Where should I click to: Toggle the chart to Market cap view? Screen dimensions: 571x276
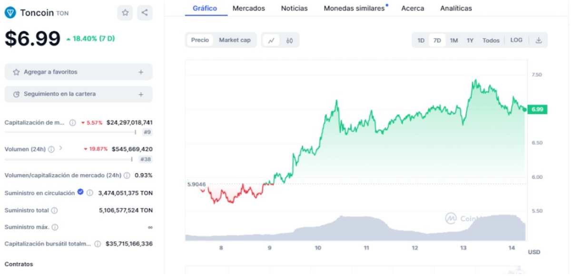[235, 40]
